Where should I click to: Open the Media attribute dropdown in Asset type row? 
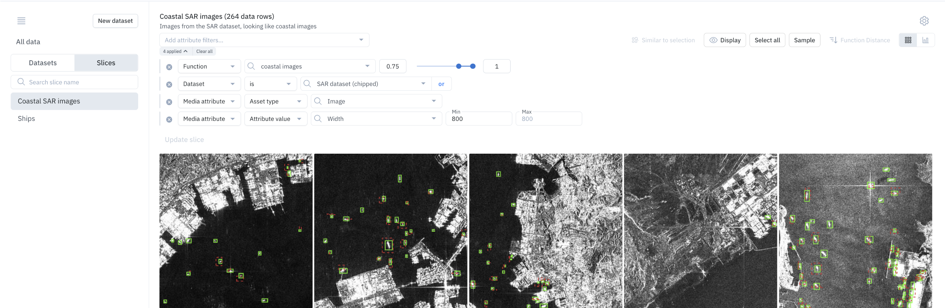pos(209,101)
